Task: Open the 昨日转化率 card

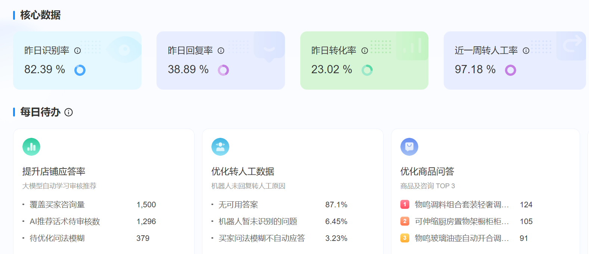Action: [x=364, y=61]
